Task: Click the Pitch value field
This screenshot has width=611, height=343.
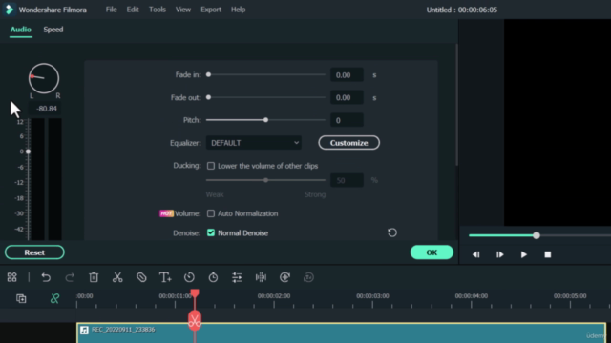Action: click(347, 120)
